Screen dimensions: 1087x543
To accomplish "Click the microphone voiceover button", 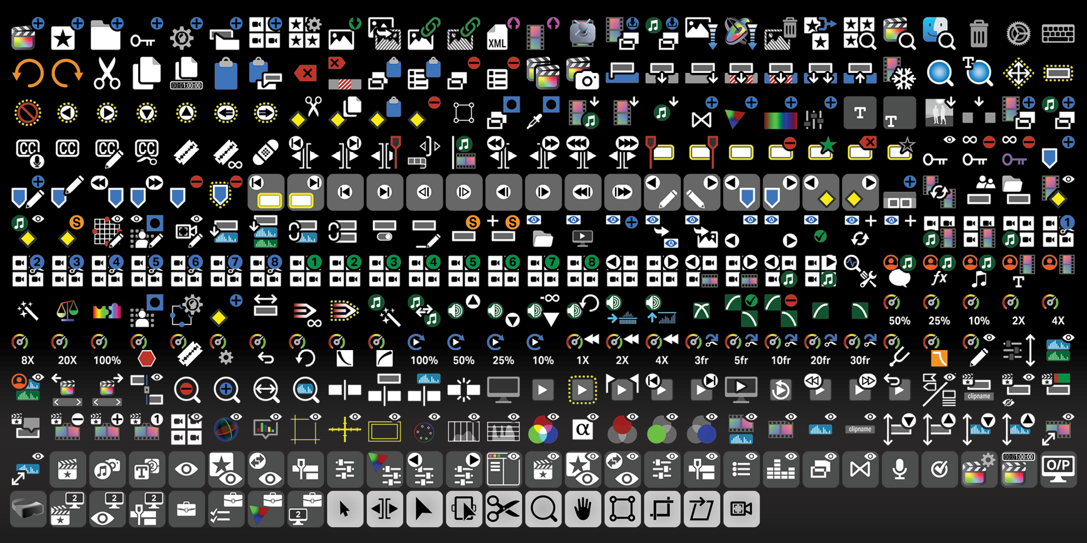I will (x=899, y=469).
